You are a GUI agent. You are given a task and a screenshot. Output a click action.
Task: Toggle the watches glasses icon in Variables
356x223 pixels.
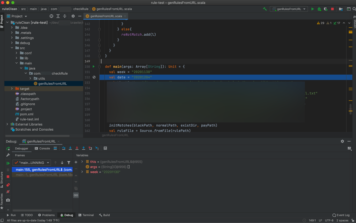click(76, 195)
